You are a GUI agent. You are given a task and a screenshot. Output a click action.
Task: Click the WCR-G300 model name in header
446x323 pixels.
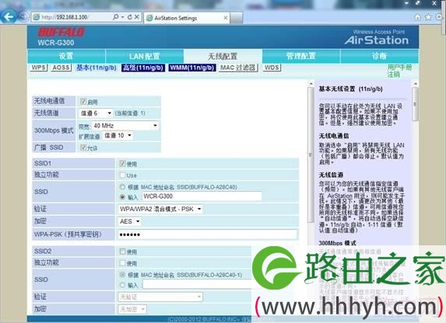[x=56, y=43]
